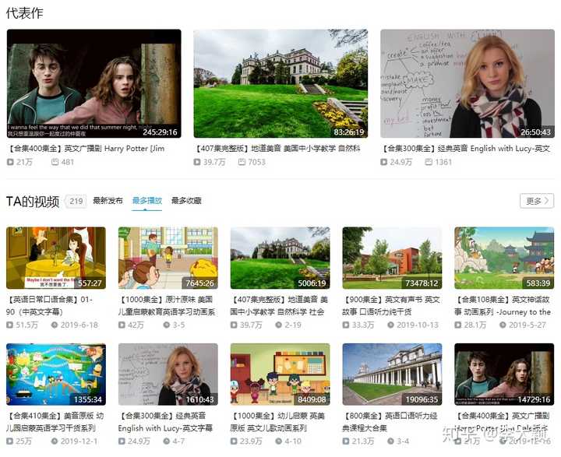
Task: Click the 219 video count badge
Action: coord(76,201)
